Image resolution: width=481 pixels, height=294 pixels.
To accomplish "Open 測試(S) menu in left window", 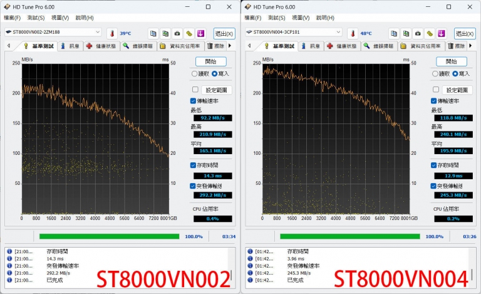I will [36, 18].
